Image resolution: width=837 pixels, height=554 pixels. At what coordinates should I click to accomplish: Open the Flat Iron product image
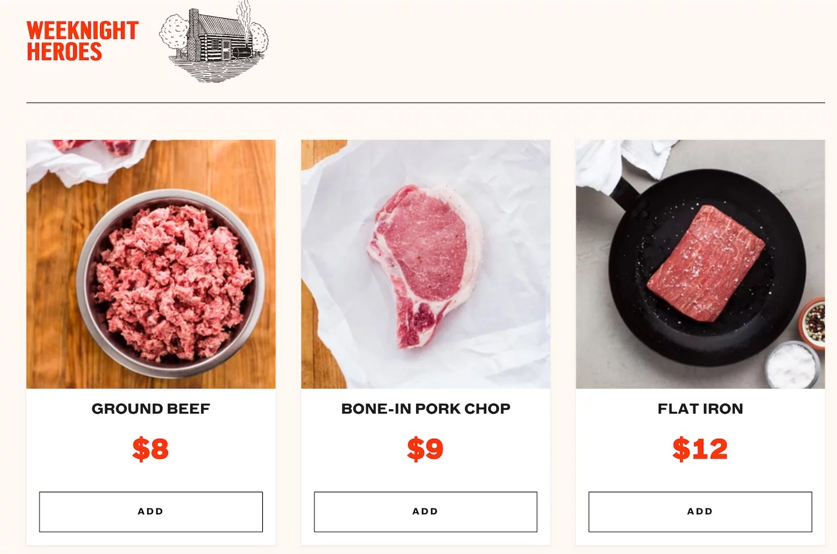coord(700,263)
